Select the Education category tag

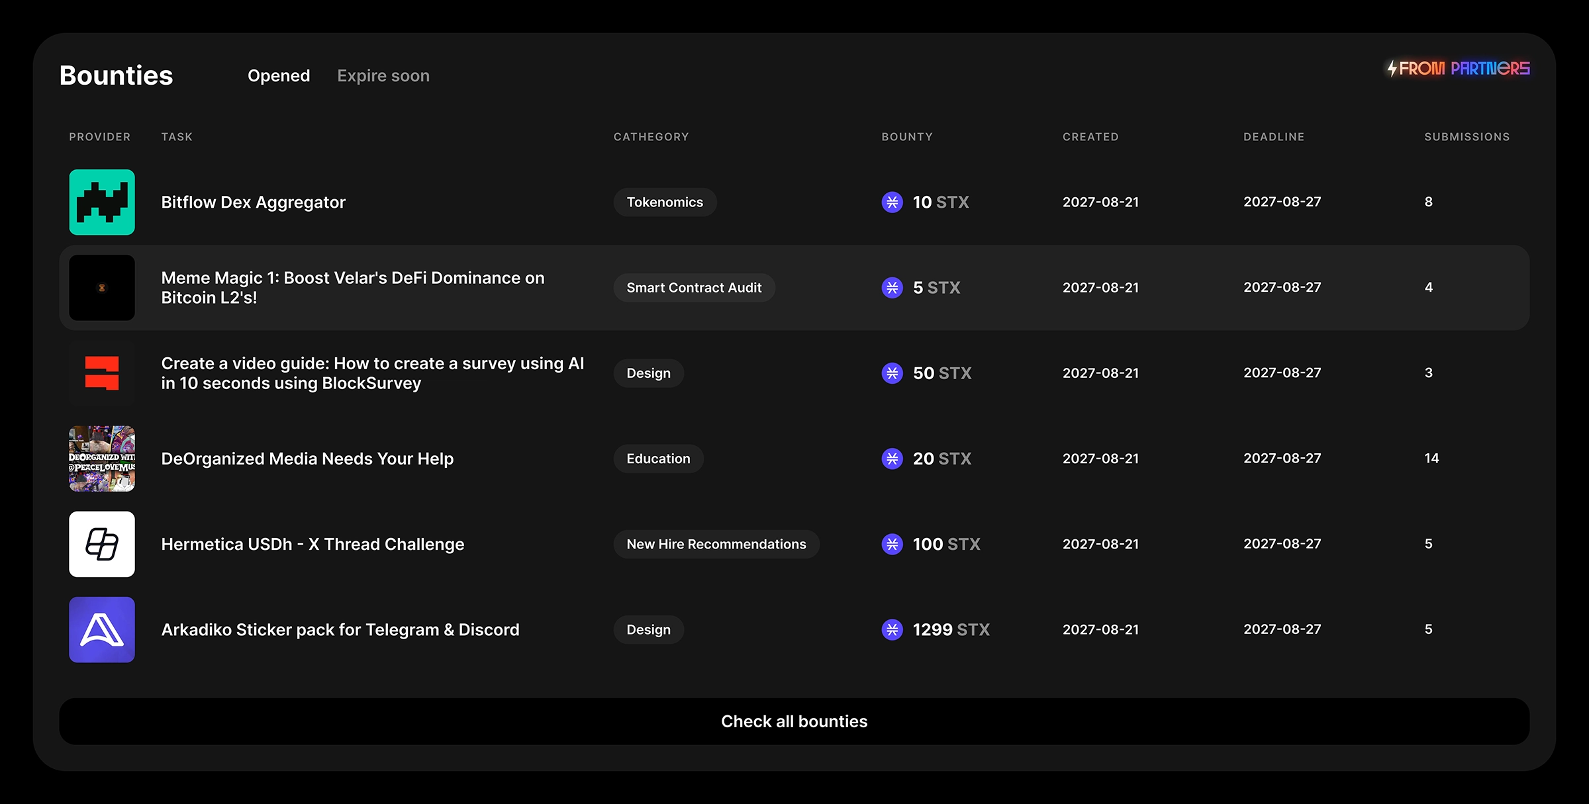[x=658, y=459]
